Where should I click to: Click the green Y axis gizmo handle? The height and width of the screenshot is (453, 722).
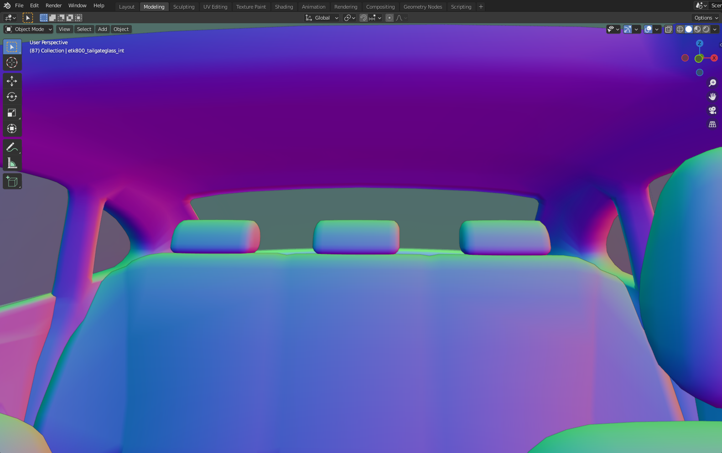[x=699, y=58]
